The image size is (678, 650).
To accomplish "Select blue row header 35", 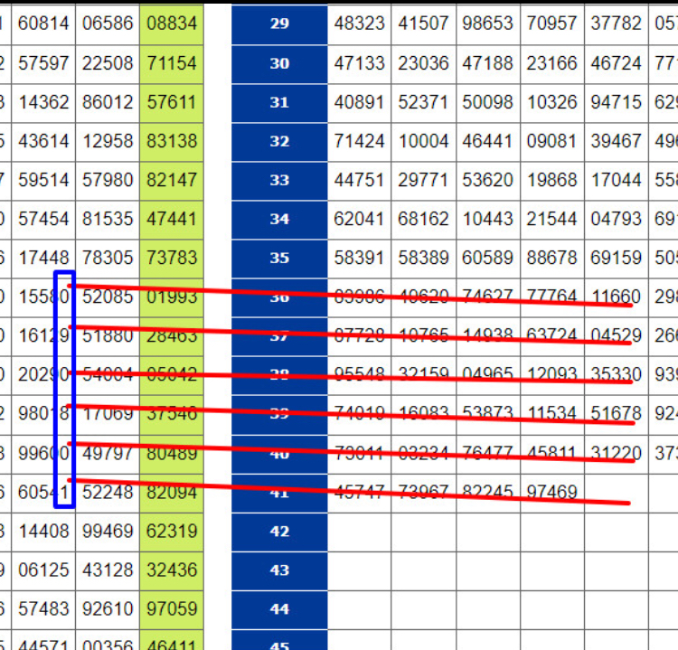I will [279, 258].
